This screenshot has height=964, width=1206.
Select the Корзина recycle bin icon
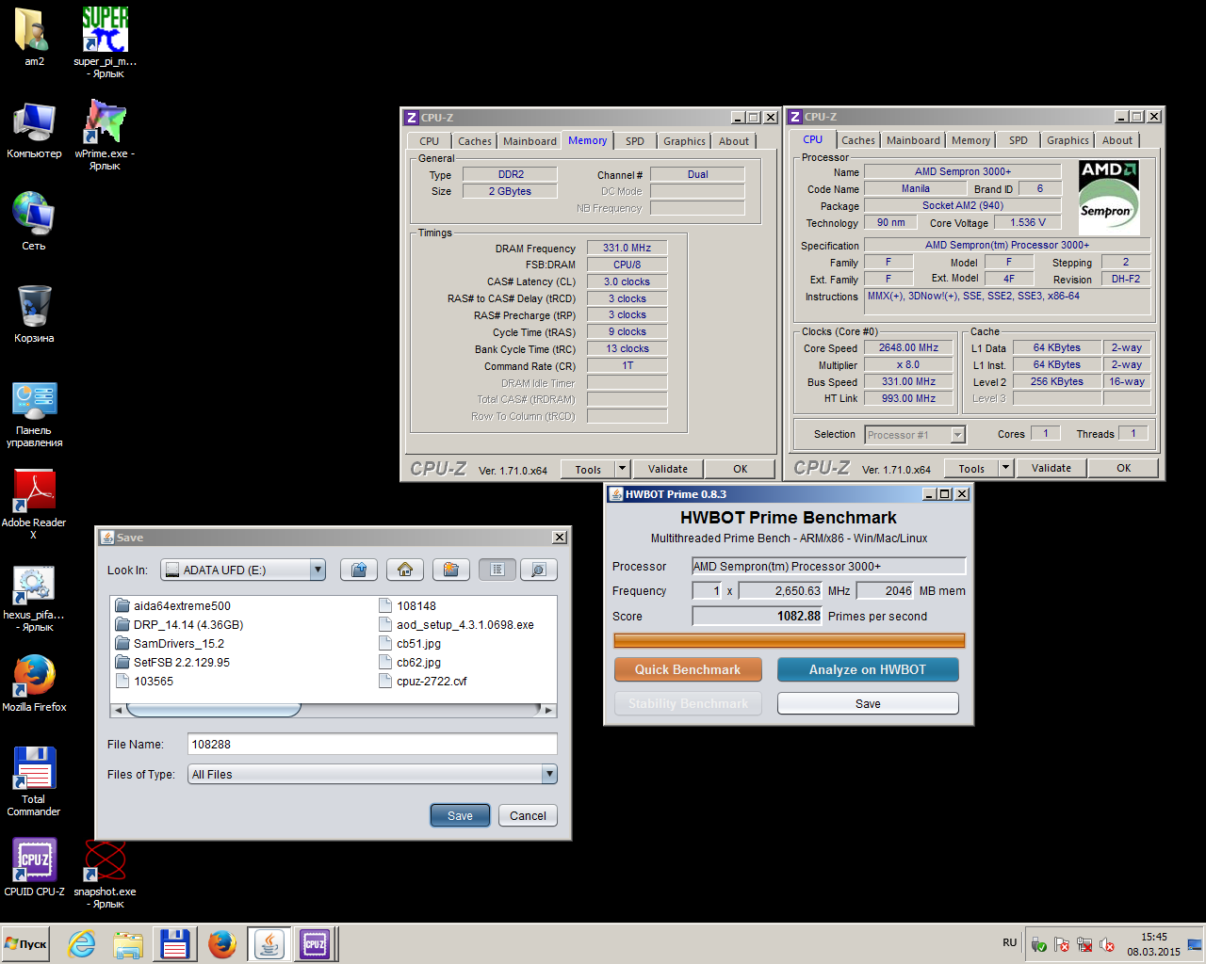click(34, 313)
